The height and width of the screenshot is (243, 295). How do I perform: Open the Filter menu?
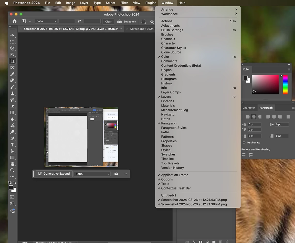point(124,3)
